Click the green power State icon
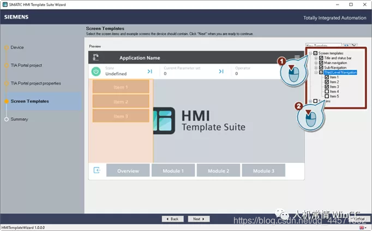The image size is (372, 231). (96, 71)
